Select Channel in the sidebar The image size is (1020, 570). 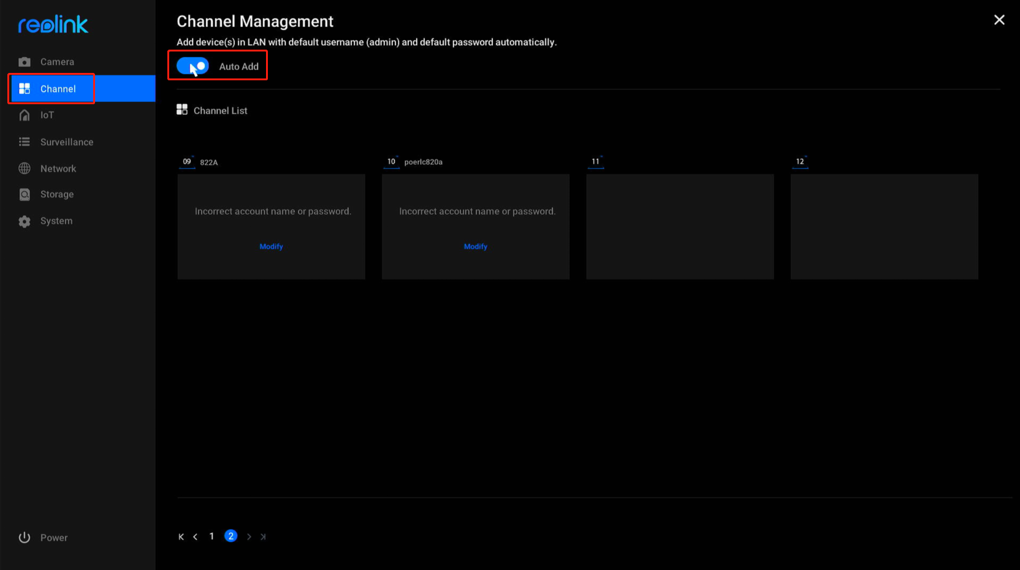[78, 89]
